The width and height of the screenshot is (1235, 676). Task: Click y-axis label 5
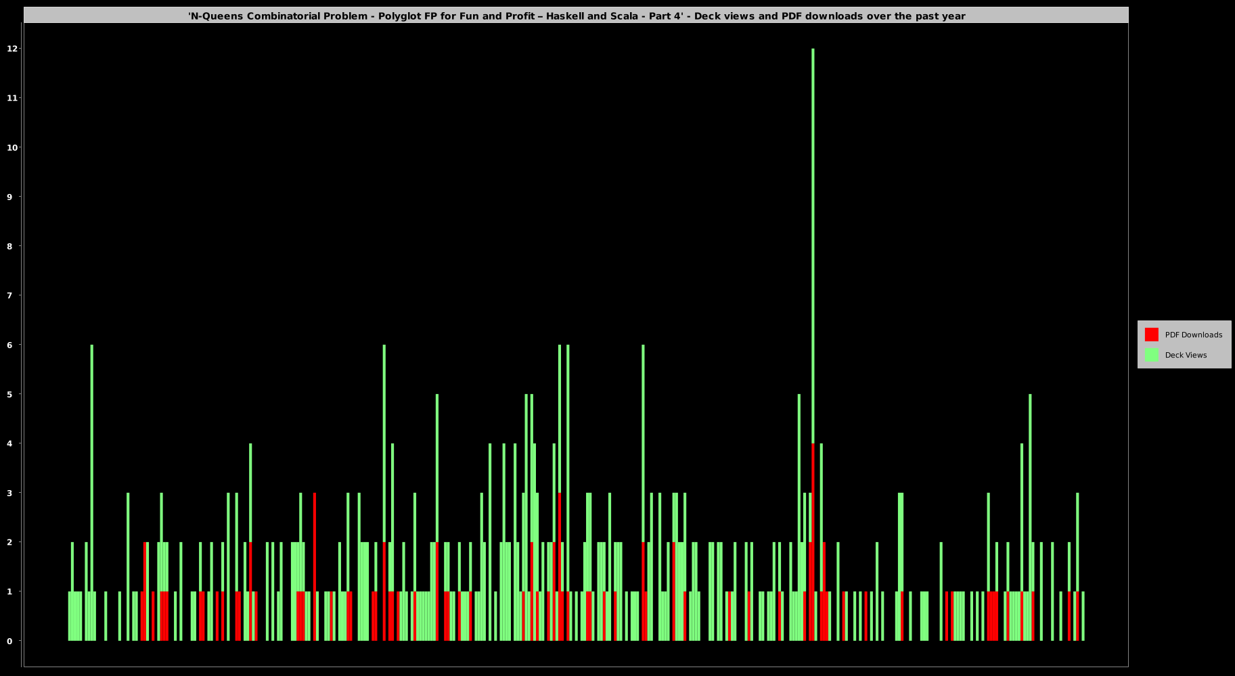point(9,394)
